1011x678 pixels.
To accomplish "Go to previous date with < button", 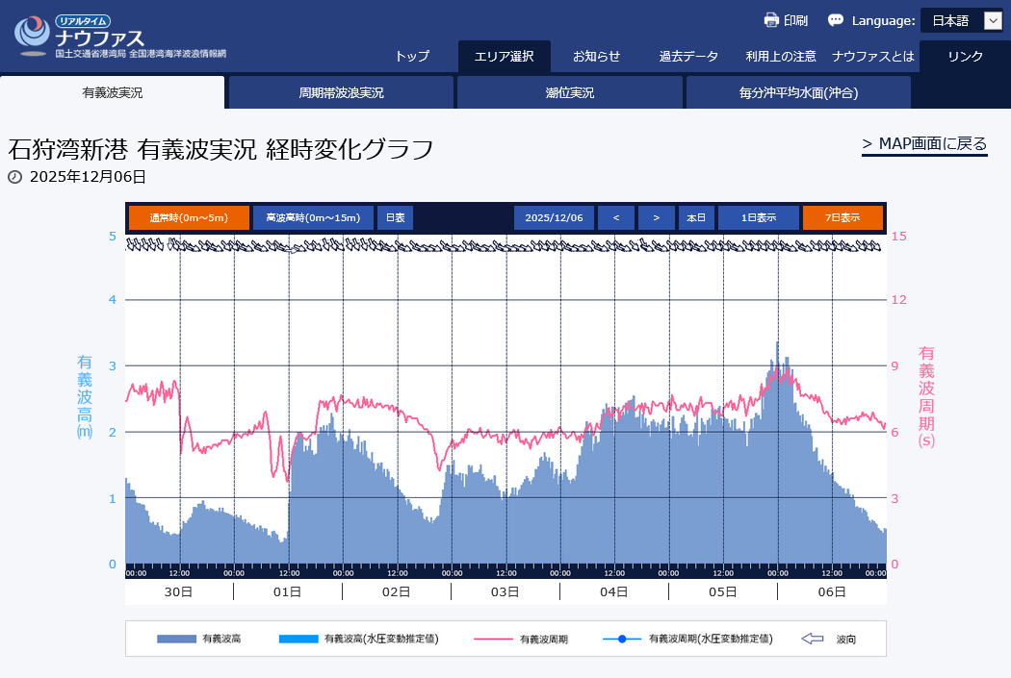I will [615, 217].
